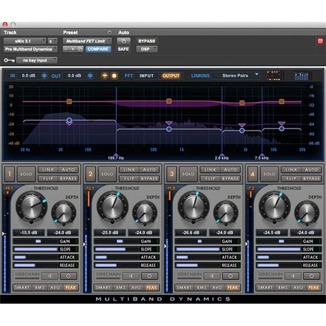Open the DSP format dropdown

(x=147, y=49)
